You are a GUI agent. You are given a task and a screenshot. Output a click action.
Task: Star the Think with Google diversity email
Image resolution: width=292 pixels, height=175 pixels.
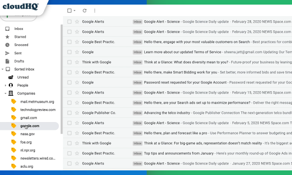77,62
